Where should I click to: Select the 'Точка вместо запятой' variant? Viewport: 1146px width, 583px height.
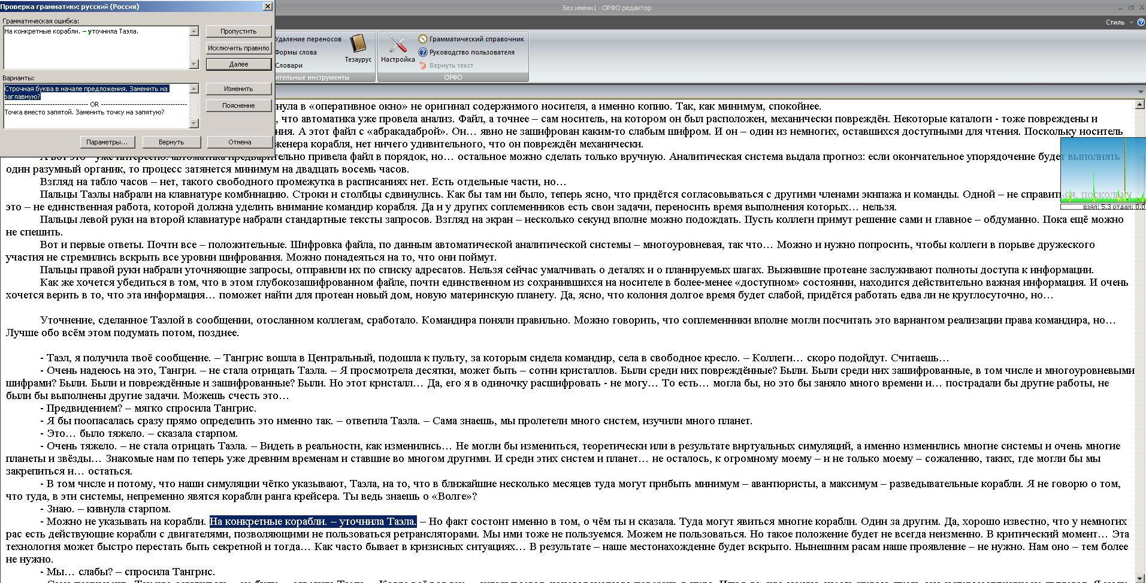(84, 113)
